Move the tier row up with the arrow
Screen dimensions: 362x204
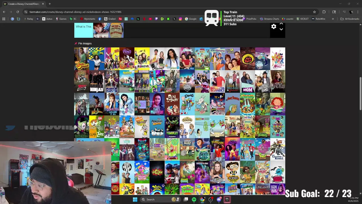click(281, 24)
